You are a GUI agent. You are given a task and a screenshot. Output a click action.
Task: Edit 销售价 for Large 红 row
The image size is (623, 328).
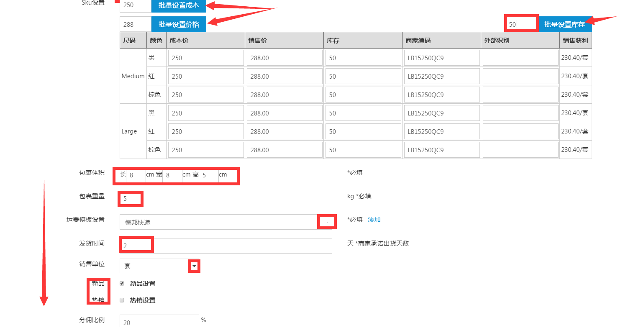[x=285, y=131]
